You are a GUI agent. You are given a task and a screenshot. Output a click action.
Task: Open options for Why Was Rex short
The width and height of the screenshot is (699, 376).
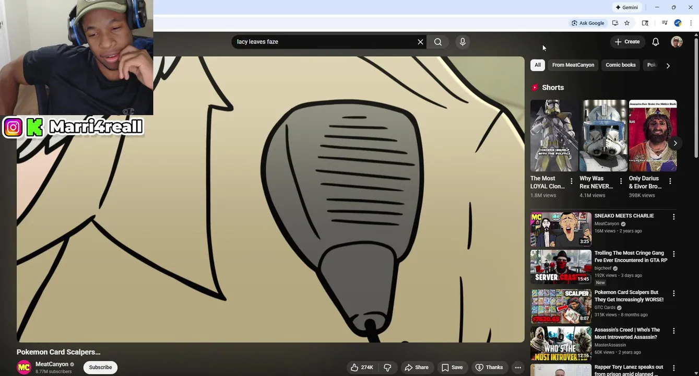[621, 181]
